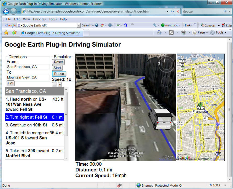
Task: Open the address bar history dropdown
Action: click(168, 12)
